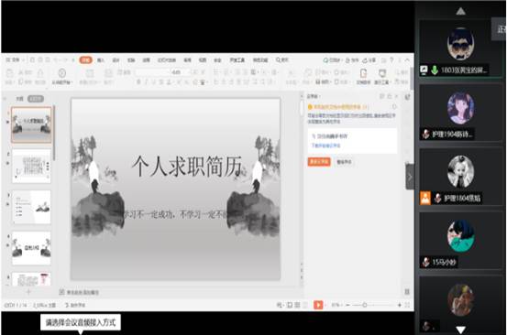Switch to the 动画 ribbon tab
This screenshot has width=507, height=335.
[147, 60]
